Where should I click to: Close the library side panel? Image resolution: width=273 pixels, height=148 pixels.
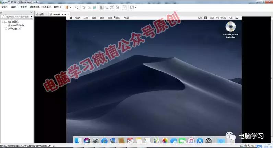tap(32, 13)
